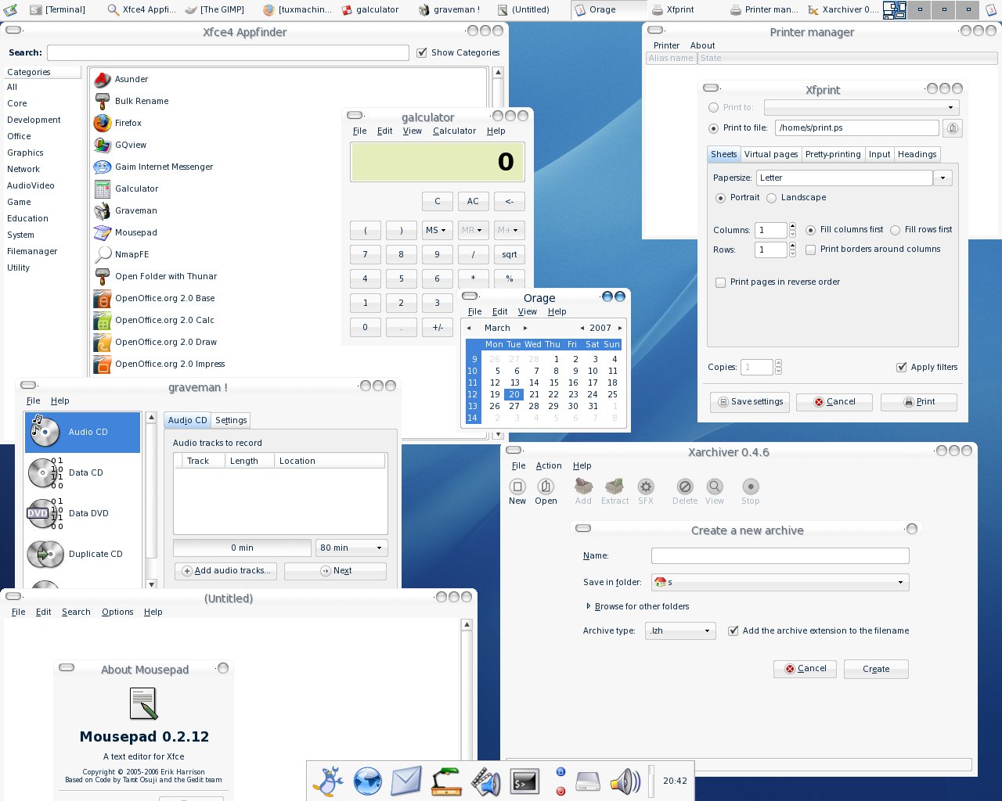Select the Audio CD icon in graveman
Image resolution: width=1002 pixels, height=801 pixels.
tap(45, 431)
